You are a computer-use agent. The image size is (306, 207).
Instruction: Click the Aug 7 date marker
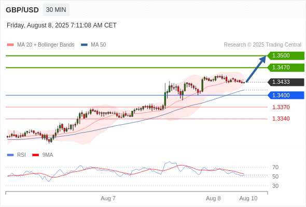pos(108,198)
